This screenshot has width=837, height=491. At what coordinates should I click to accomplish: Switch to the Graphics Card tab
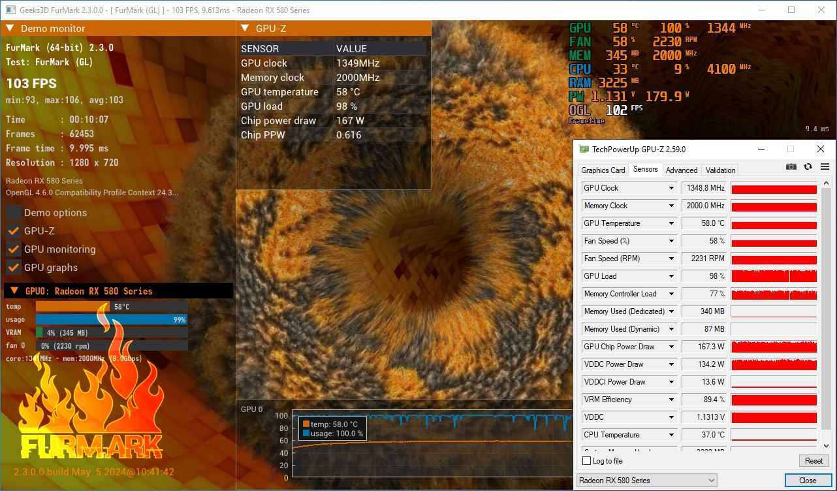click(603, 170)
